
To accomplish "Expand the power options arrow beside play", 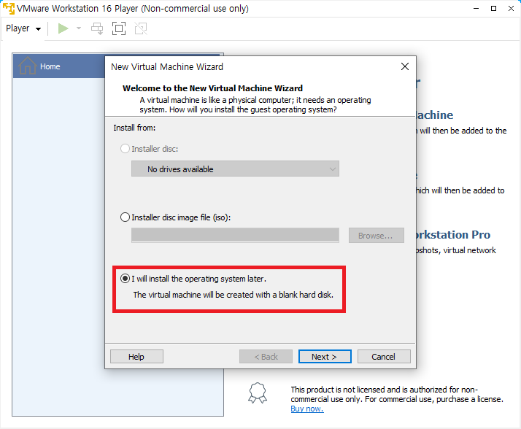I will click(x=79, y=28).
